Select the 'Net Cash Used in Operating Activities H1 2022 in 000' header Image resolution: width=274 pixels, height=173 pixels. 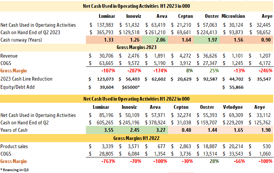136,99
